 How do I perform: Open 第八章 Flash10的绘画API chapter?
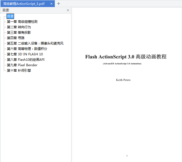point(26,60)
